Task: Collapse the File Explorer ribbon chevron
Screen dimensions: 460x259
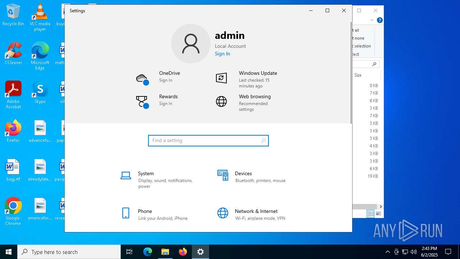Action: tap(372, 20)
